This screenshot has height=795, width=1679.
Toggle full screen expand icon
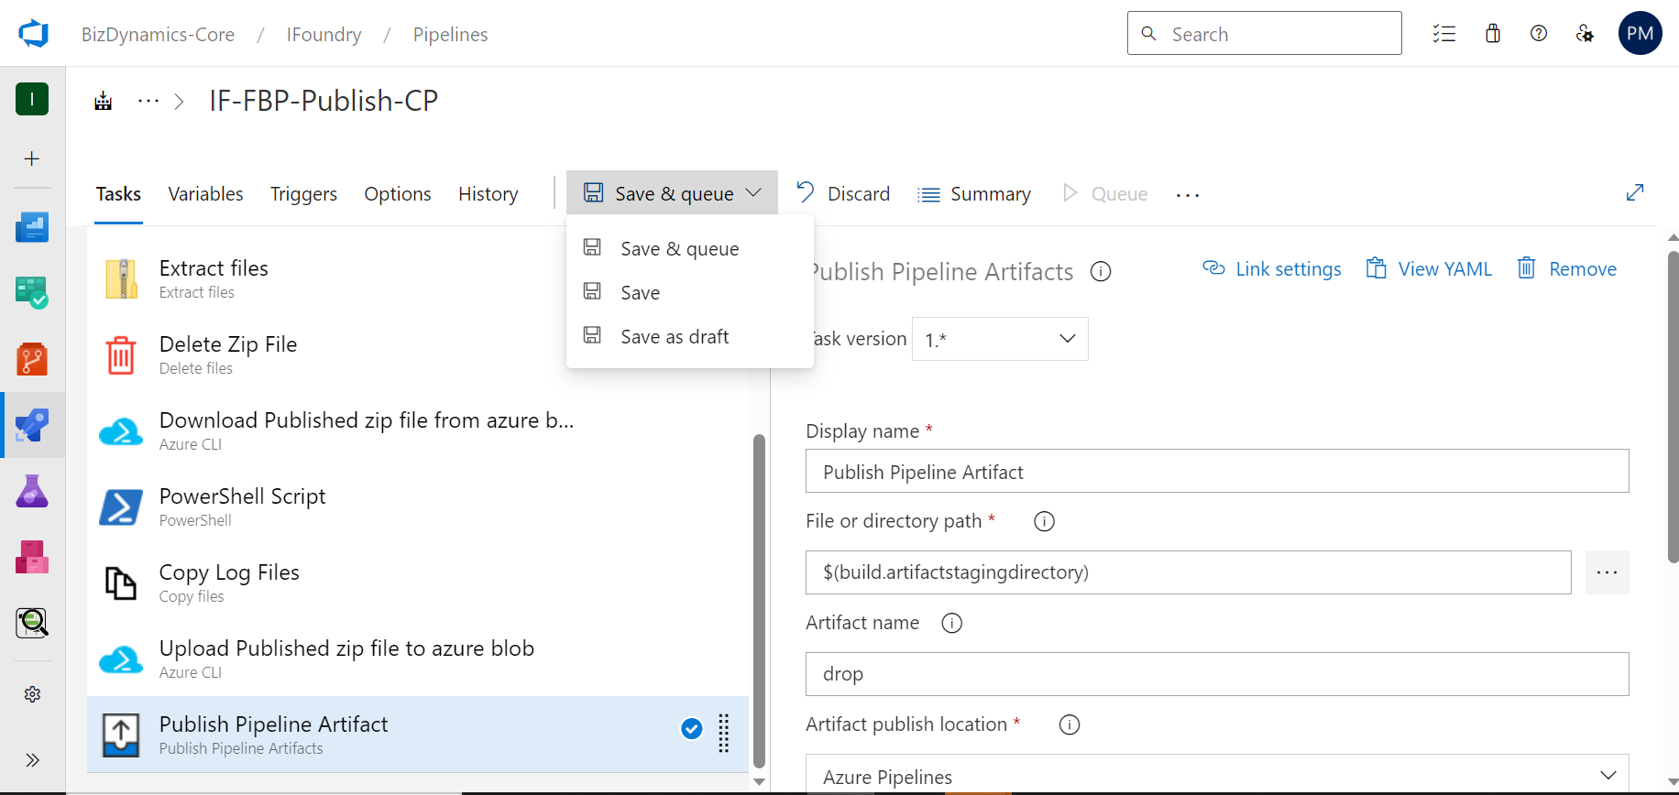(x=1635, y=192)
